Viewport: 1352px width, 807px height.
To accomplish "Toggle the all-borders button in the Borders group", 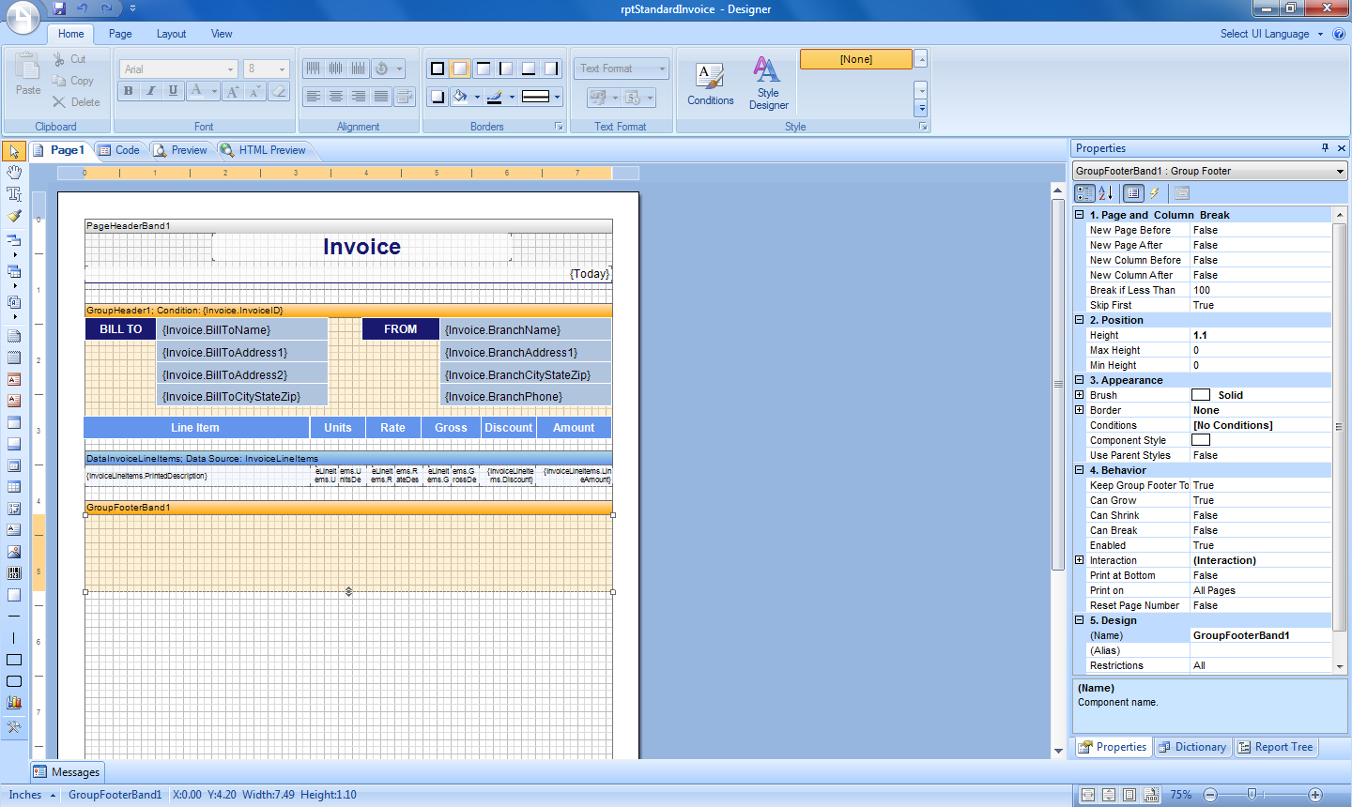I will coord(438,69).
